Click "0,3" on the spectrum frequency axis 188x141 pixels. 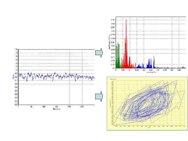pyautogui.click(x=158, y=70)
